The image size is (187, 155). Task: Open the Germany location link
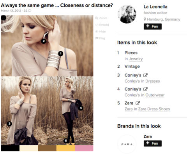(x=173, y=19)
